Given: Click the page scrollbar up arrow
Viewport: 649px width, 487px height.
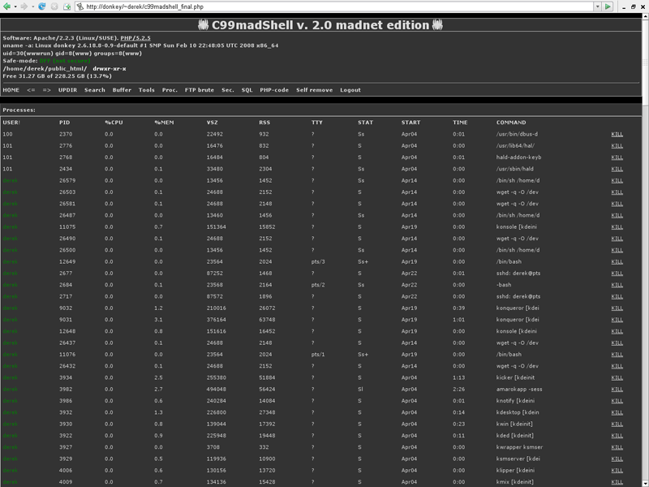Looking at the screenshot, I should click(645, 16).
